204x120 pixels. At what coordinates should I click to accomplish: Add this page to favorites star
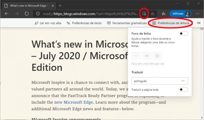(x=153, y=14)
